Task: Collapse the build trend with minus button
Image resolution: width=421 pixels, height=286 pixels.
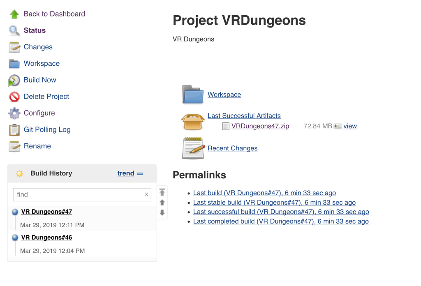Action: (x=140, y=173)
